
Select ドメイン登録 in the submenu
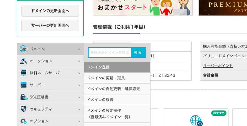tap(117, 67)
